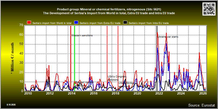Viewport: 218px width, 109px height.
Task: Select legend text 'Serbia's import from Extra EU trade'
Action: point(100,23)
